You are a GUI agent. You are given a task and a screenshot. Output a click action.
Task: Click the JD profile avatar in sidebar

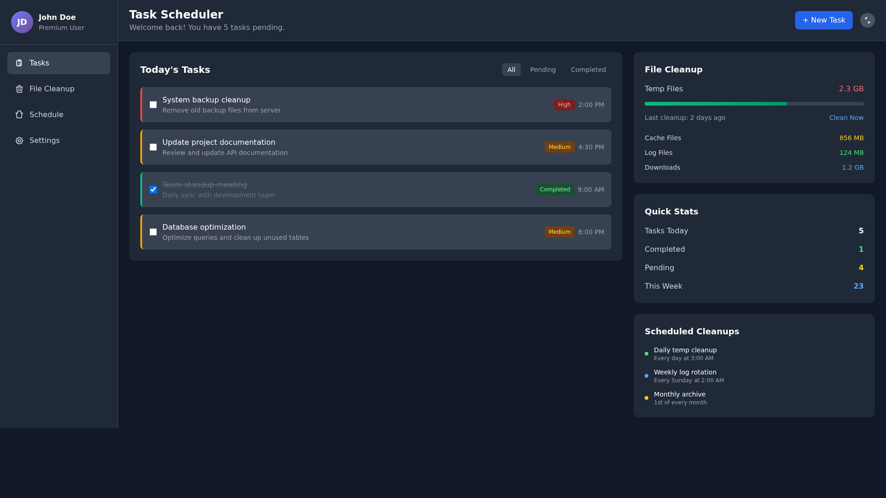[22, 22]
